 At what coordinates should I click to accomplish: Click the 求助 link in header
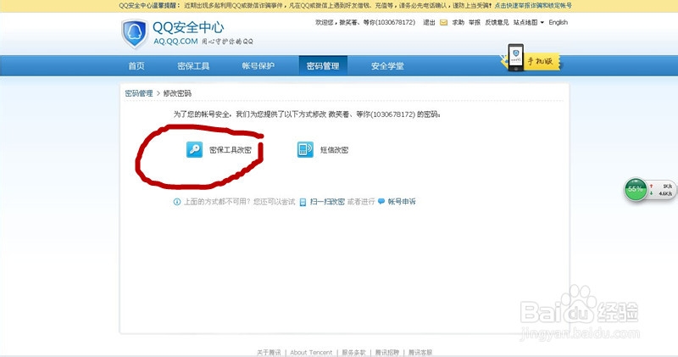click(x=458, y=23)
